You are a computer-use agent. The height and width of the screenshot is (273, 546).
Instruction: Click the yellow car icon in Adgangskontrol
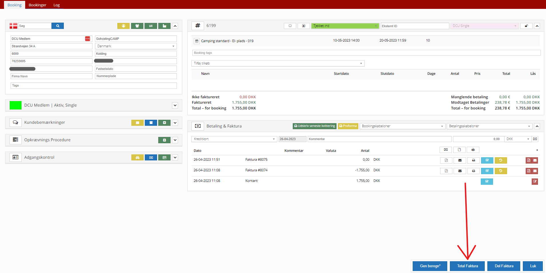coord(137,158)
